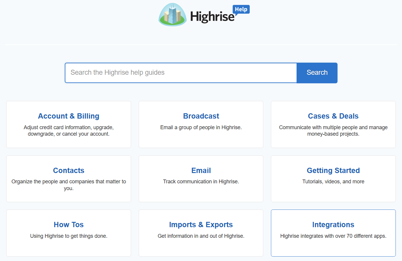Click the Highrise wordmark in the header
The image size is (402, 261).
(212, 16)
